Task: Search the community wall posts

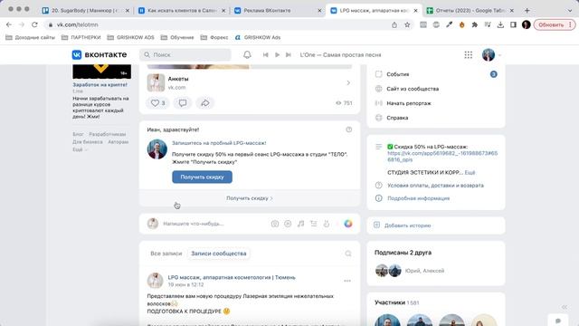Action: tap(347, 254)
